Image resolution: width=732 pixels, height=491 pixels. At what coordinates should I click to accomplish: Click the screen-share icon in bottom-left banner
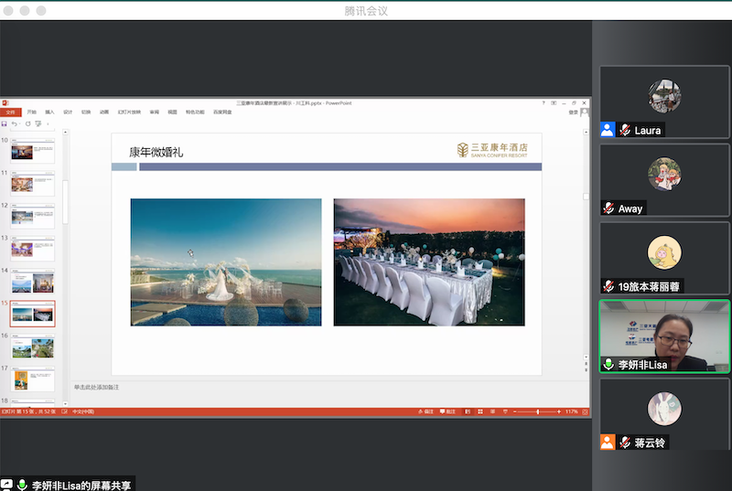tap(7, 485)
